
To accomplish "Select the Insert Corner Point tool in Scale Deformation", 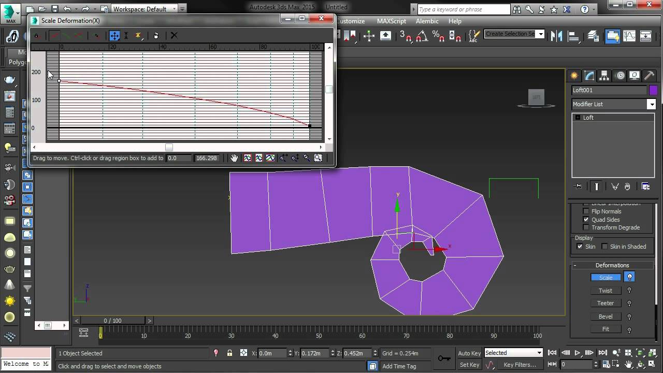I will (x=138, y=36).
